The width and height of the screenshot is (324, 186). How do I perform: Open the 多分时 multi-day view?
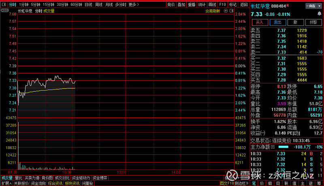120,4
